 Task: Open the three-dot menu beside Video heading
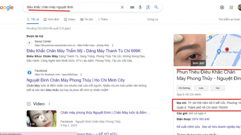(49, 104)
